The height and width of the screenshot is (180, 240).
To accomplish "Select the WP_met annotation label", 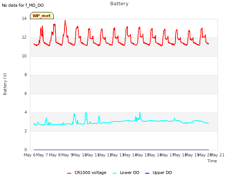I will (x=42, y=16).
